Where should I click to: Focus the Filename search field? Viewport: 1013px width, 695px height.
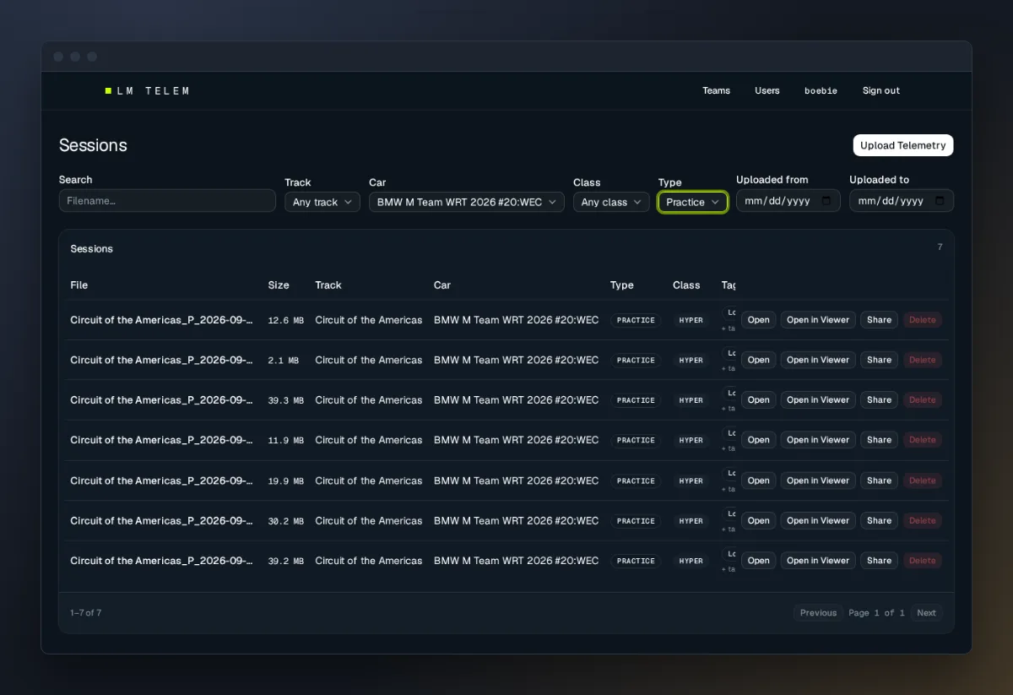(x=167, y=201)
